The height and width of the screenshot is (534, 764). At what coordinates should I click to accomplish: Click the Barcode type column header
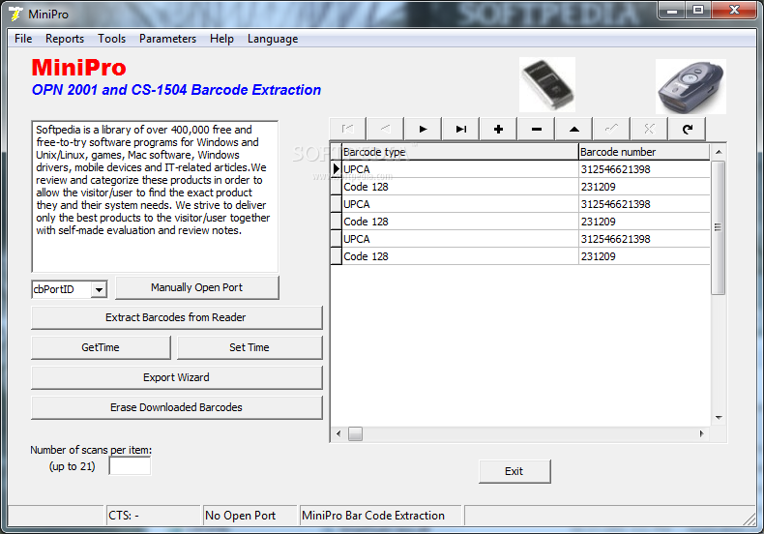pyautogui.click(x=460, y=152)
